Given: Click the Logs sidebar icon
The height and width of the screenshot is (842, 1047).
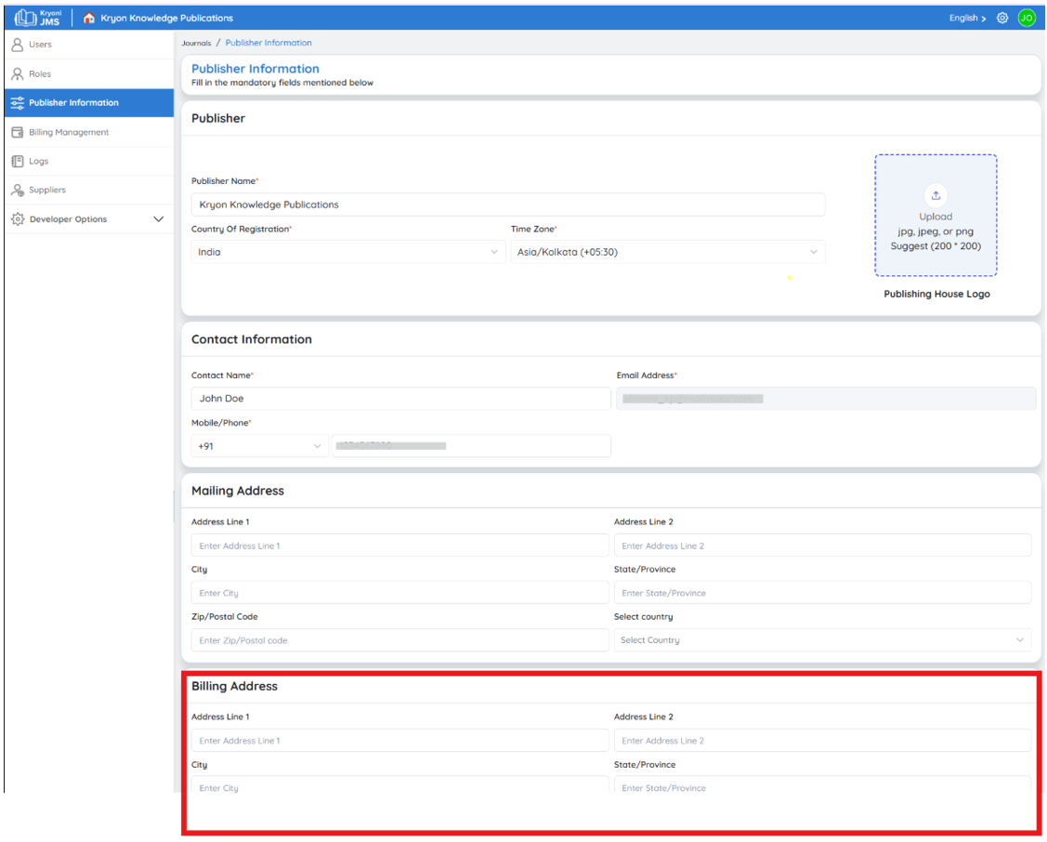Looking at the screenshot, I should (18, 161).
